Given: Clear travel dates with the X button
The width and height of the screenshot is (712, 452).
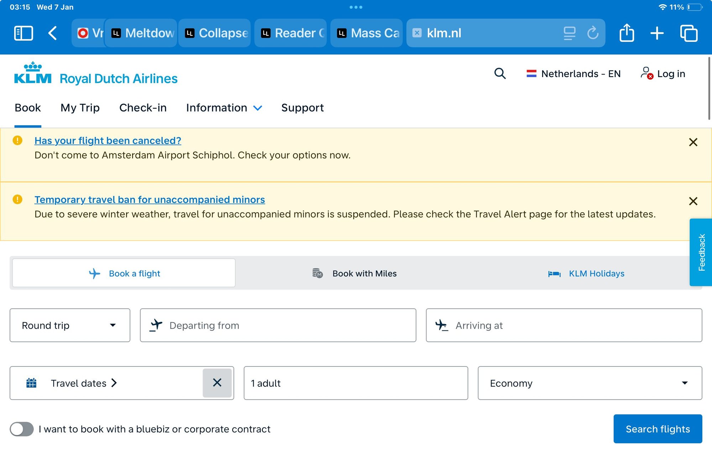Looking at the screenshot, I should coord(217,383).
